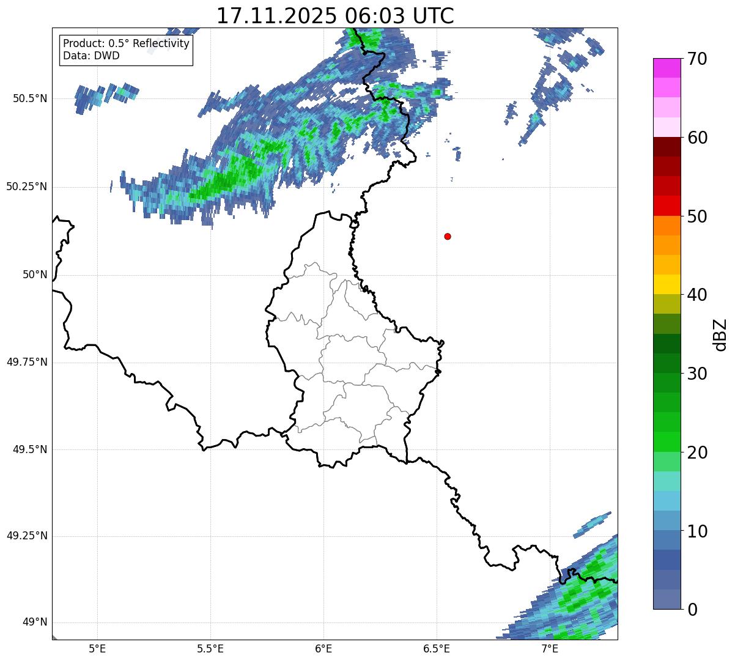Click the latitude label 49.5°N
The height and width of the screenshot is (661, 735).
pos(30,449)
